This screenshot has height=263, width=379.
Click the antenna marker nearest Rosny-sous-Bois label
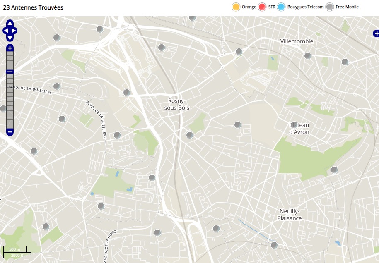[x=190, y=135]
